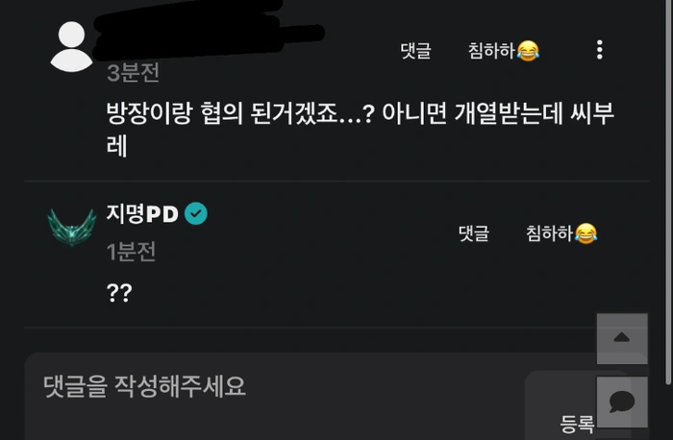Reply to first comment via 댓글

click(x=415, y=51)
